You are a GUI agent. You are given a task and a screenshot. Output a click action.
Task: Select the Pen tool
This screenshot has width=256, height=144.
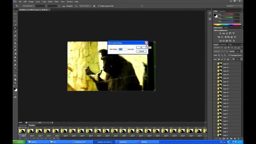click(15, 65)
